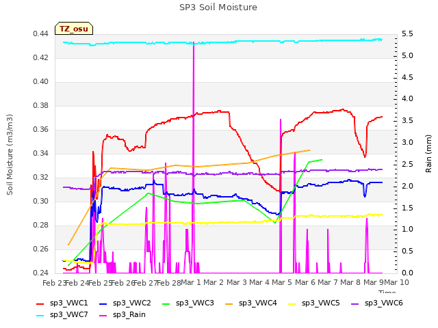438x328 pixels.
Task: Click the yellow sp3_VWC5 legend swatch
Action: (292, 303)
